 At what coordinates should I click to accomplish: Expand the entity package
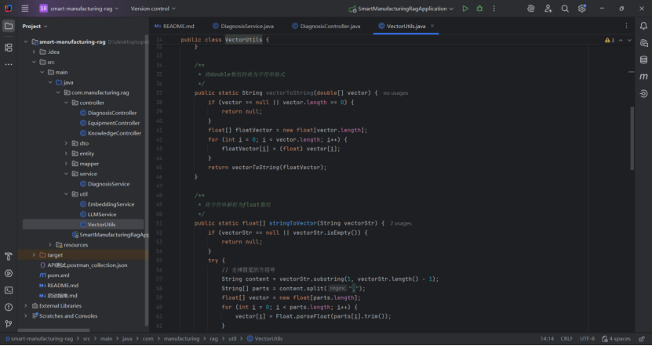tap(66, 153)
